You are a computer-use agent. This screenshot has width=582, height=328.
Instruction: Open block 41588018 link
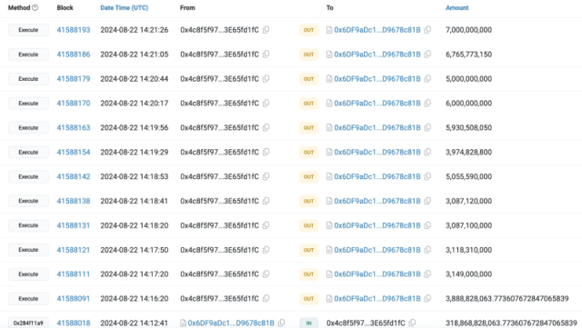[74, 323]
